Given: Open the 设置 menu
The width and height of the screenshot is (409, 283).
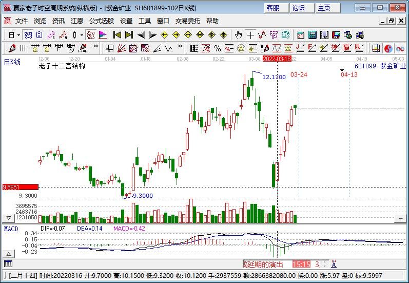Looking at the screenshot, I should pos(126,21).
